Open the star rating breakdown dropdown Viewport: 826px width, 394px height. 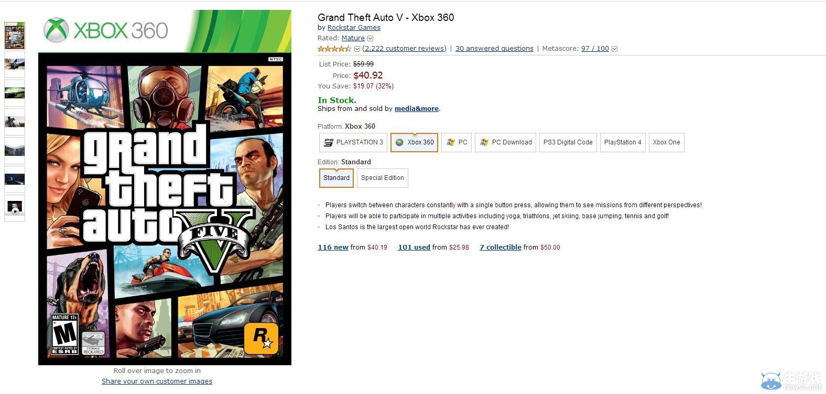pos(357,49)
